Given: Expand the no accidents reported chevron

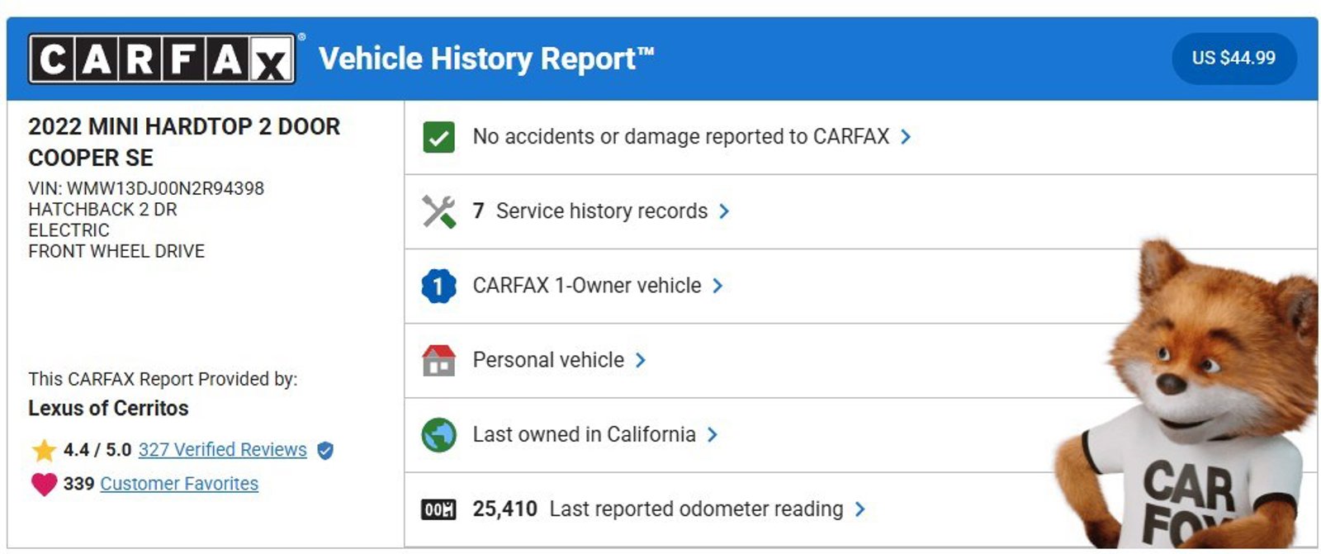Looking at the screenshot, I should pyautogui.click(x=906, y=137).
